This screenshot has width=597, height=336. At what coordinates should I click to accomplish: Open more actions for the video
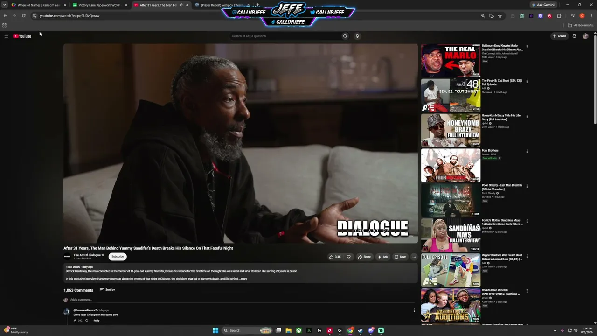click(414, 257)
